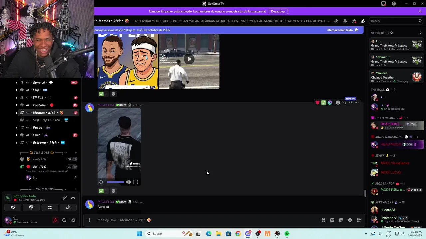This screenshot has width=426, height=239.
Task: Switch to Youtube channel
Action: pyautogui.click(x=49, y=105)
